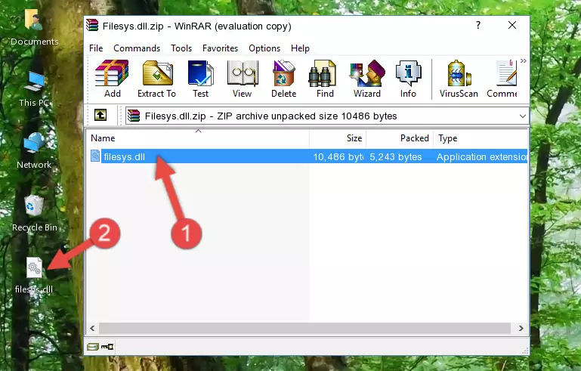This screenshot has width=581, height=371.
Task: Open the File menu
Action: click(96, 48)
